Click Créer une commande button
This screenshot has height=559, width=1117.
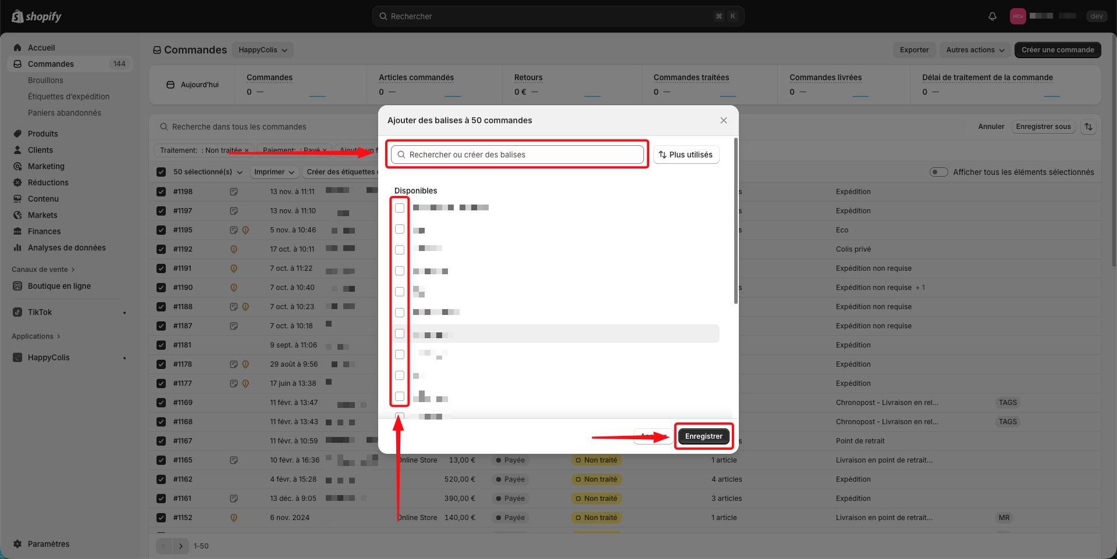[x=1057, y=50]
